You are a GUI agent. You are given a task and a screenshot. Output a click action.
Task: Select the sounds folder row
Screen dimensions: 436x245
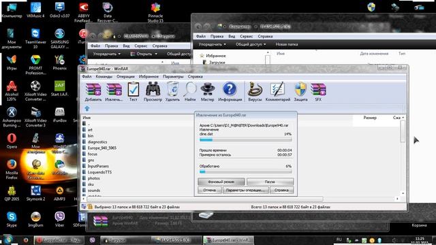[x=94, y=191]
